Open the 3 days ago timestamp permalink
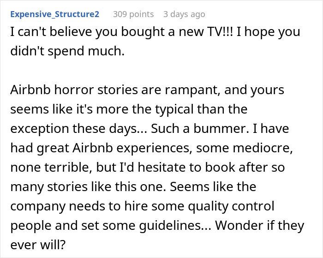Screen dimensions: 323x258 [x=184, y=14]
